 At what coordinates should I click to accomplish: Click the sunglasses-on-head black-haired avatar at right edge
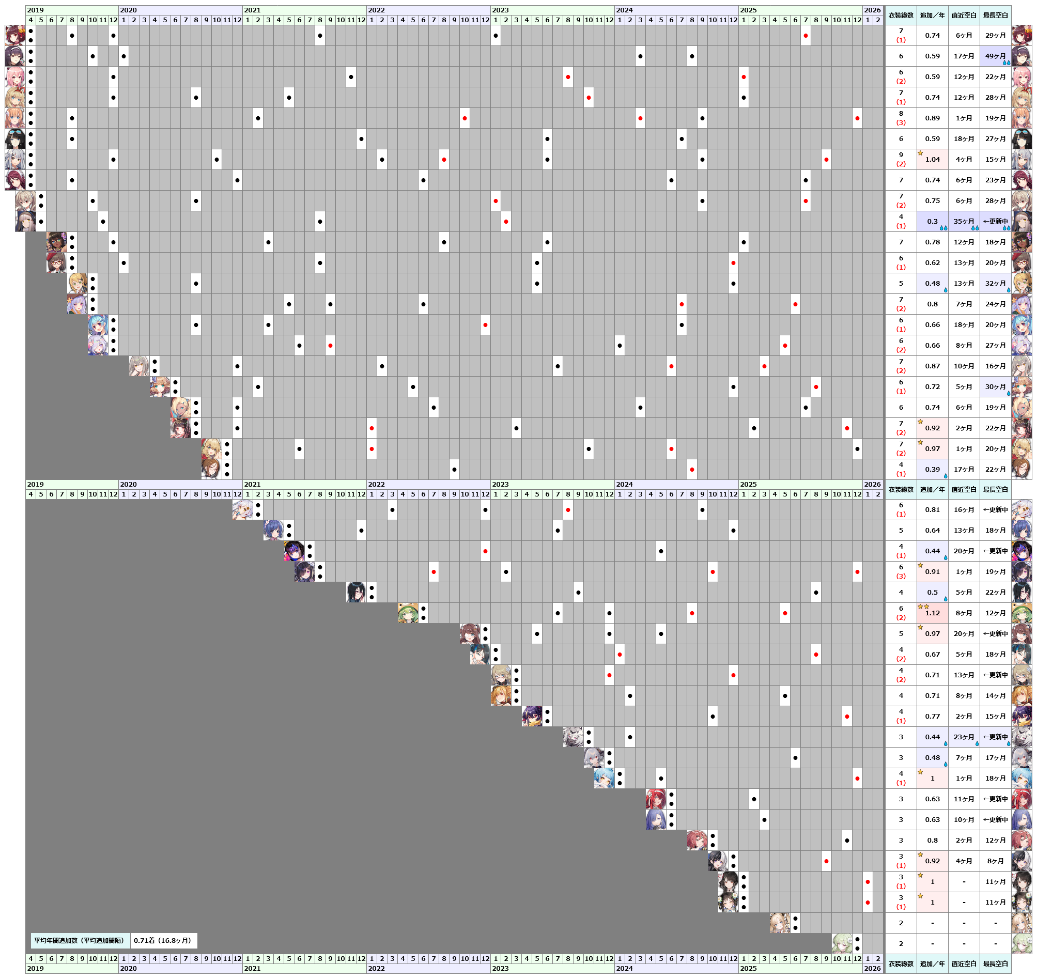[1021, 139]
